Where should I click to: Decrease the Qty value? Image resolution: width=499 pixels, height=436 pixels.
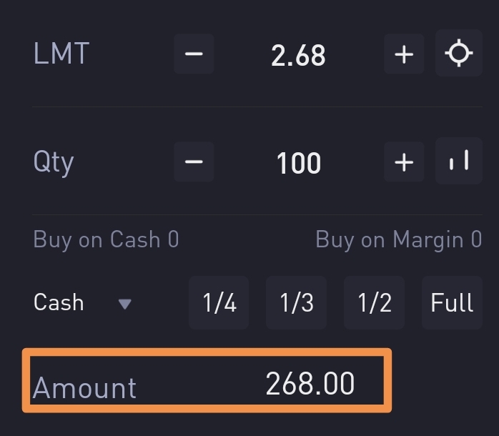[194, 162]
